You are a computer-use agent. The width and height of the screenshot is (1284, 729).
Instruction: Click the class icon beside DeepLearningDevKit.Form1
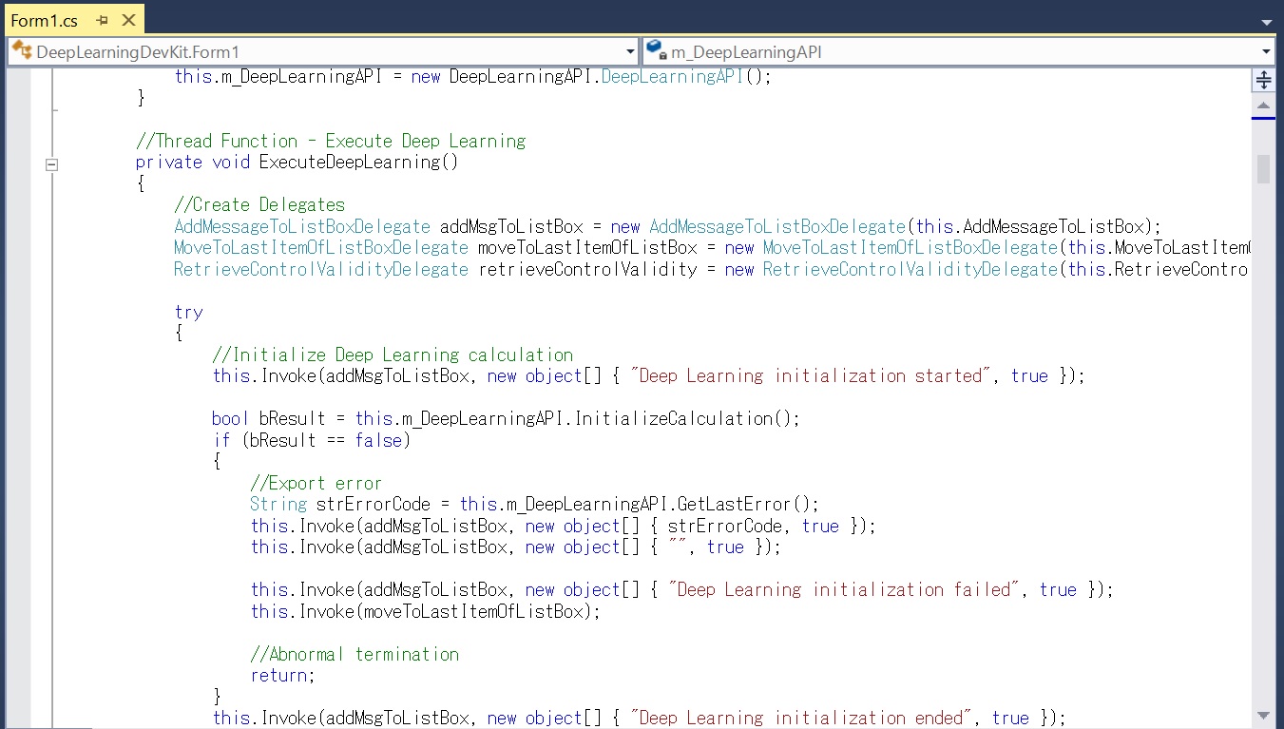[22, 51]
